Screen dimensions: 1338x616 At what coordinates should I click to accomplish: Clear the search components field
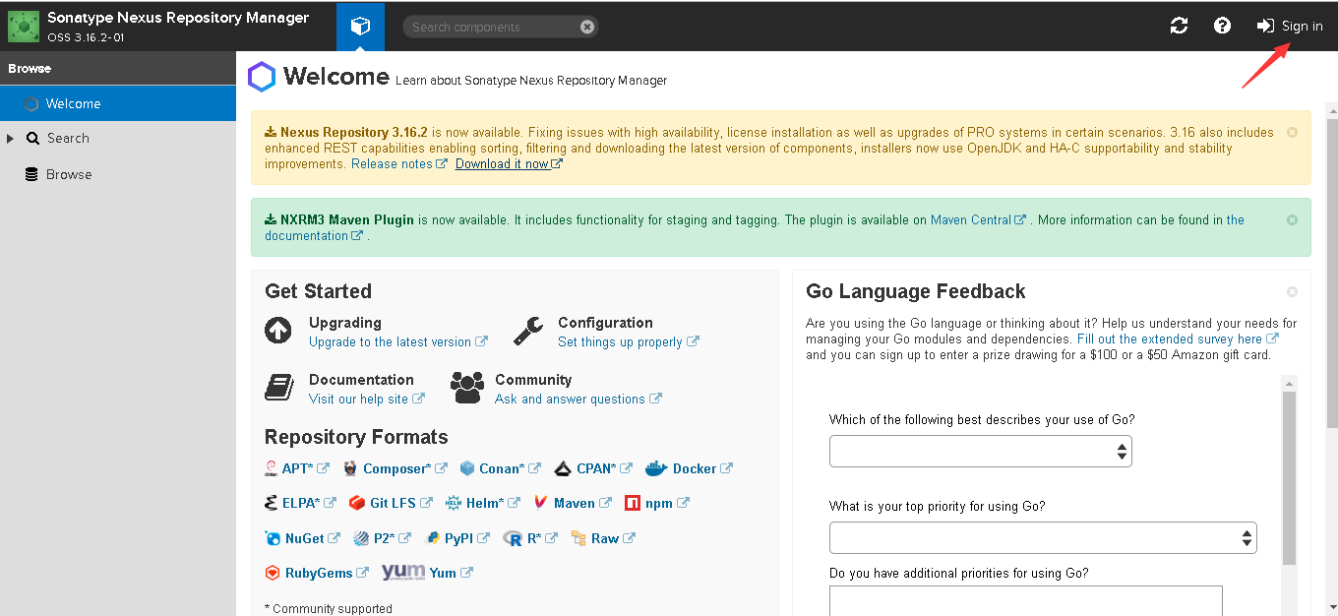click(587, 27)
